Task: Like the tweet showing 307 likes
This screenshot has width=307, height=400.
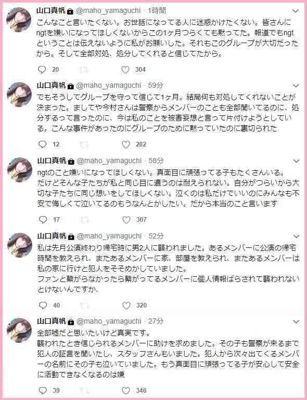Action: click(x=126, y=220)
